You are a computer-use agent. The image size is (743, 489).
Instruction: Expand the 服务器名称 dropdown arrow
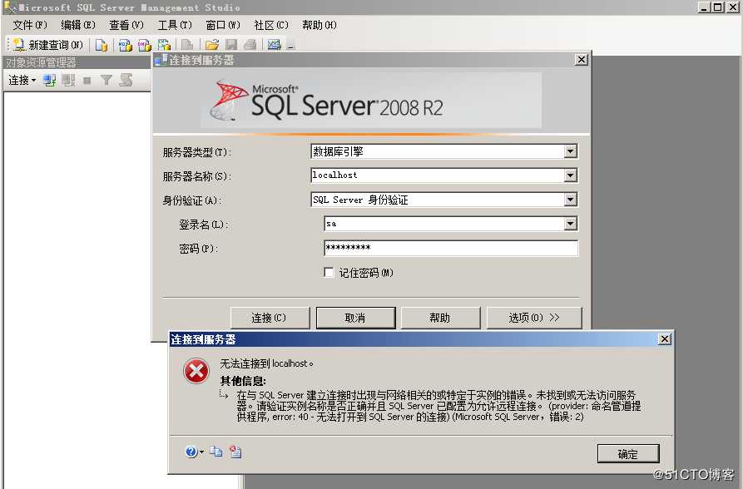571,175
